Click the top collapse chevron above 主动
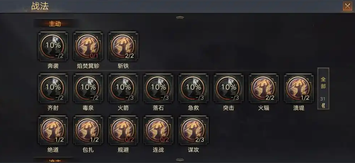355x163 pixels. (180, 18)
